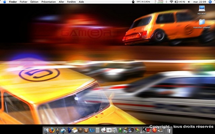The width and height of the screenshot is (215, 134).
Task: Open the black letter K app in the dock
Action: coord(143,130)
